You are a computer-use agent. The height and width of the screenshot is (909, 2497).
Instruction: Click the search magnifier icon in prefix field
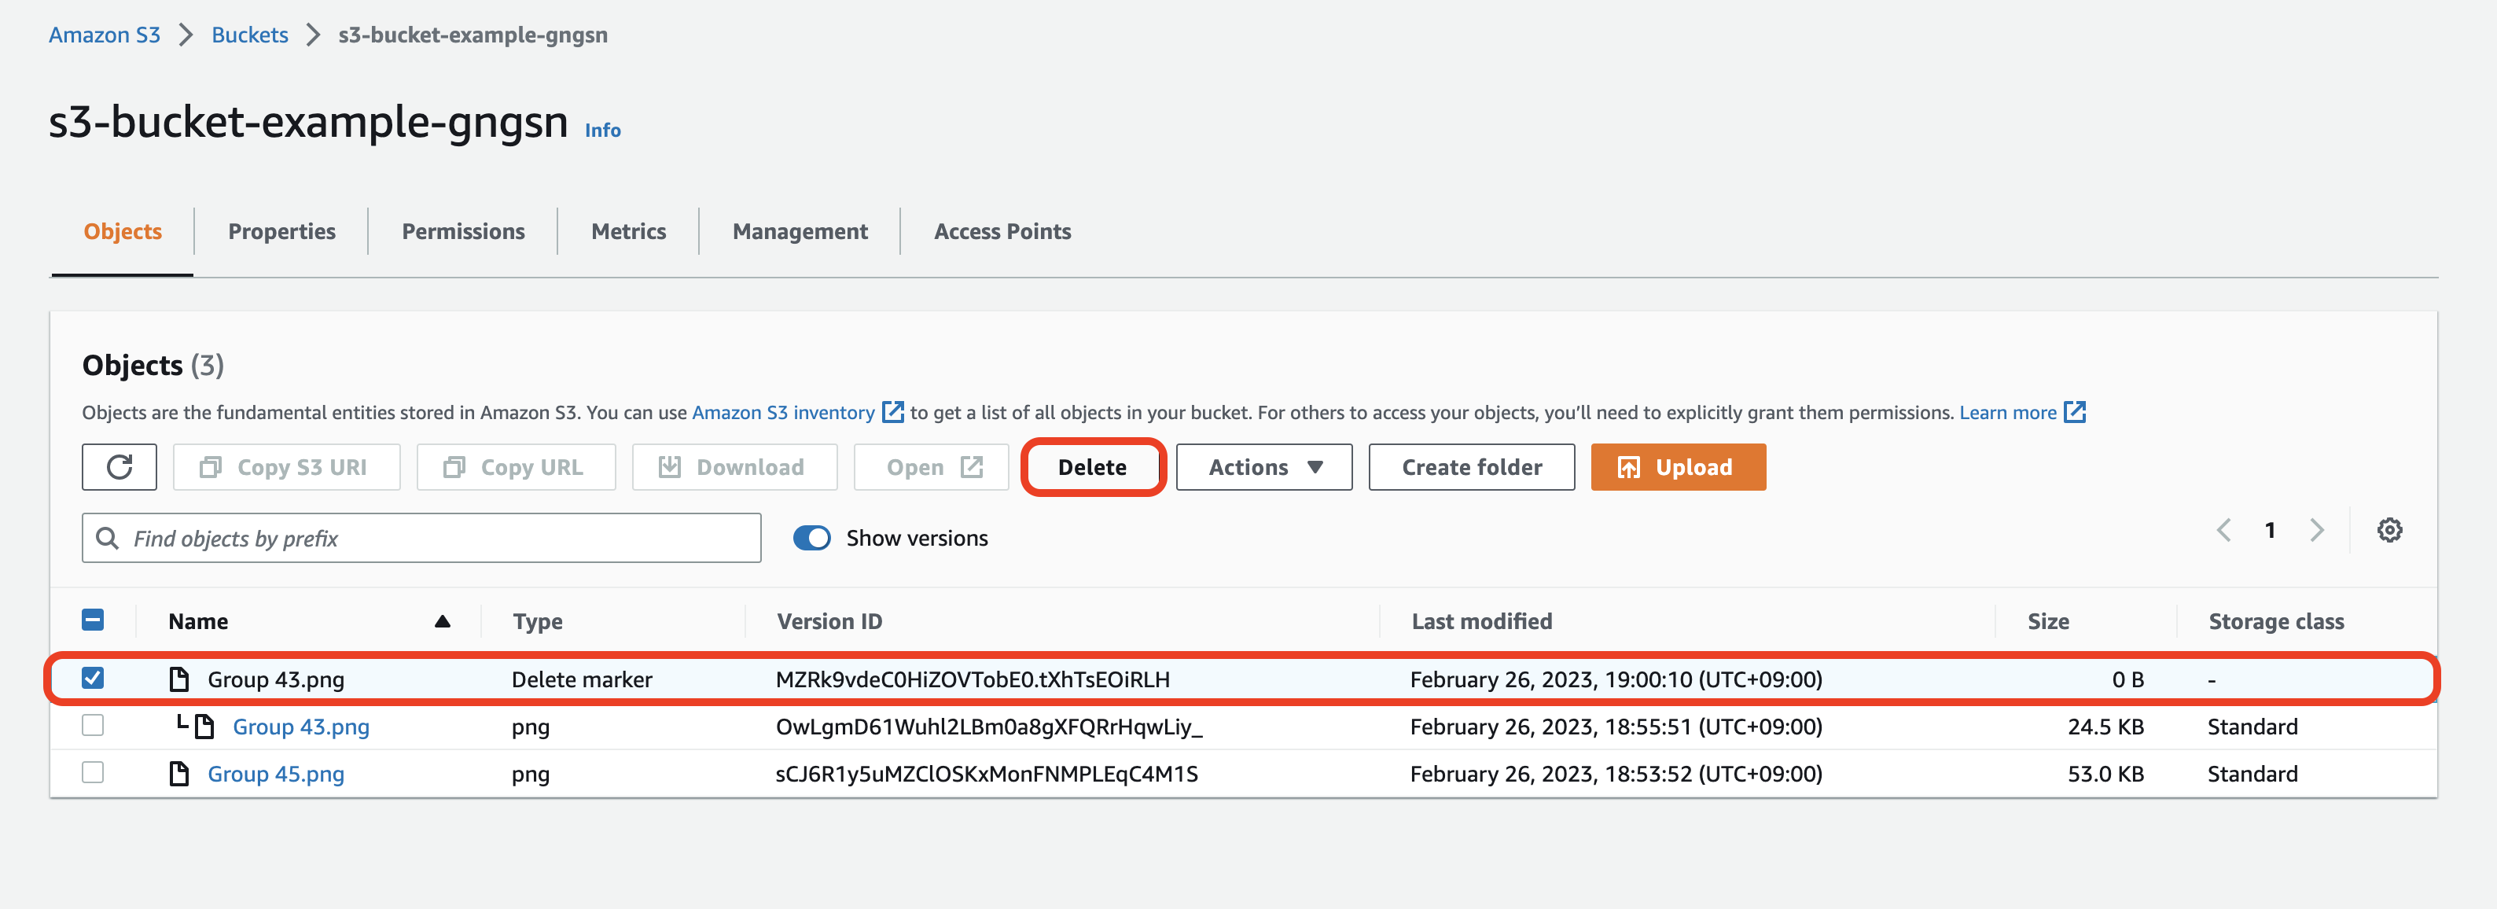(108, 538)
